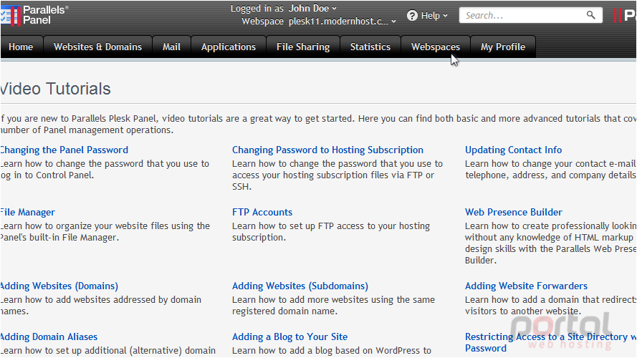Open the Home tab
This screenshot has height=358, width=637.
pos(21,47)
